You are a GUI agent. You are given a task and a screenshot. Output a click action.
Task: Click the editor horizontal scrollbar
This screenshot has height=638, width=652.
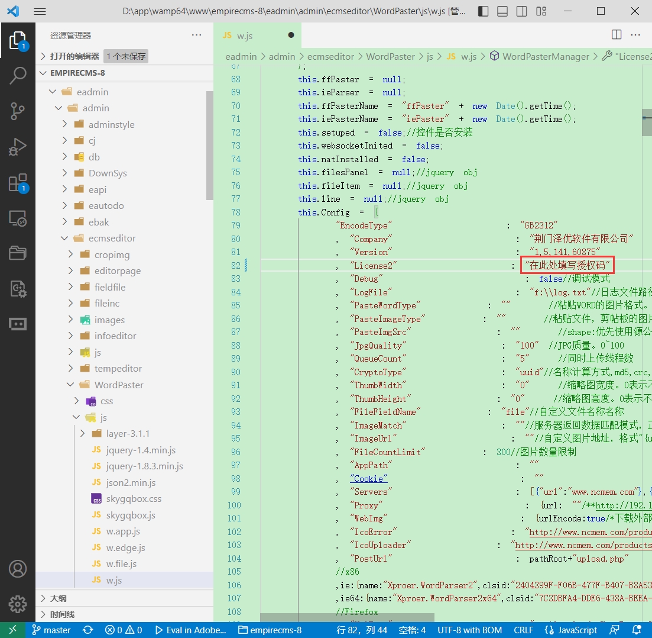(347, 617)
